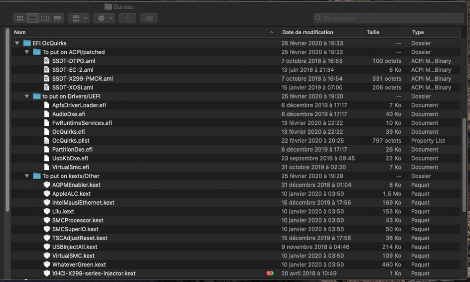Switch to gallery view in toolbar
The width and height of the screenshot is (470, 282).
point(57,18)
